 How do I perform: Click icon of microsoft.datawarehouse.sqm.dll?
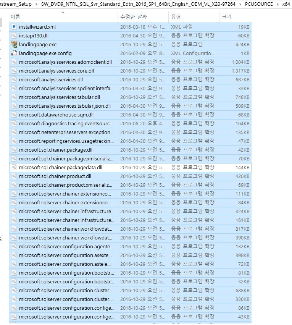[14, 115]
